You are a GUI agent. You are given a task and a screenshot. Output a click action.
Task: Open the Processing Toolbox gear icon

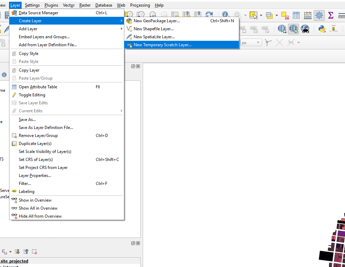[x=319, y=15]
